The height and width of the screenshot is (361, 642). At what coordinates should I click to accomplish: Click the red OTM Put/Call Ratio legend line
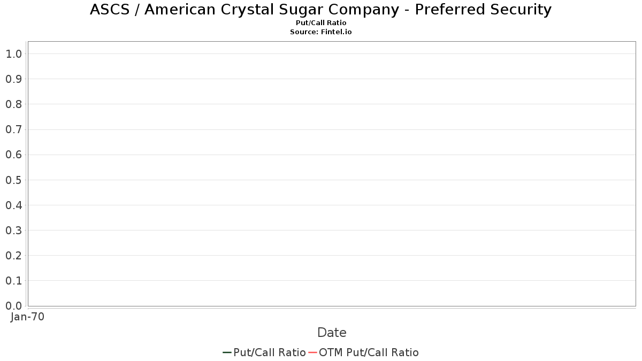point(313,352)
